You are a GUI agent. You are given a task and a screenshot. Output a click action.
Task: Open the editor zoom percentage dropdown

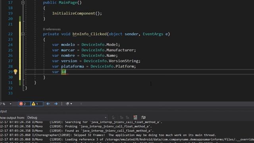[x=11, y=104]
